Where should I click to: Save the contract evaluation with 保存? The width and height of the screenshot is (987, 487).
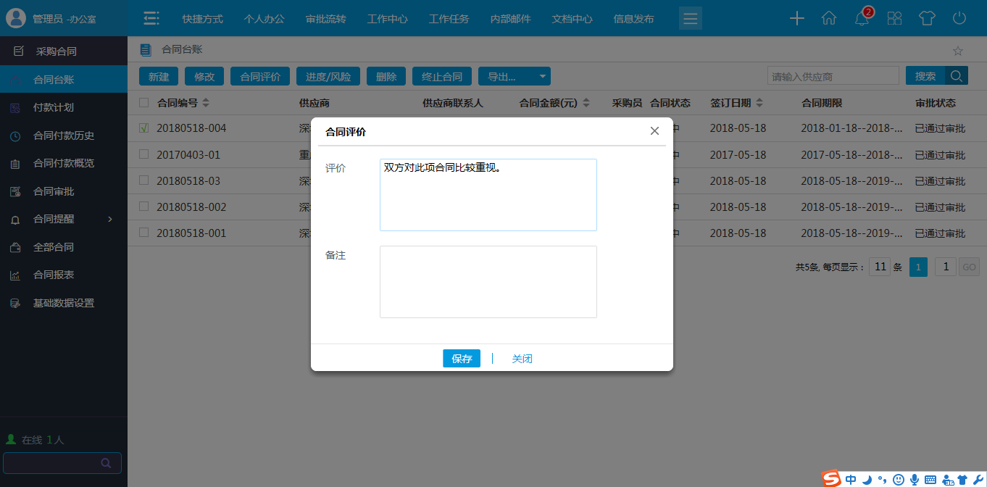(462, 358)
